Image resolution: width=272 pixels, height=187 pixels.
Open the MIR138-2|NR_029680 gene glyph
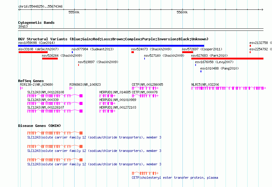coord(21,88)
